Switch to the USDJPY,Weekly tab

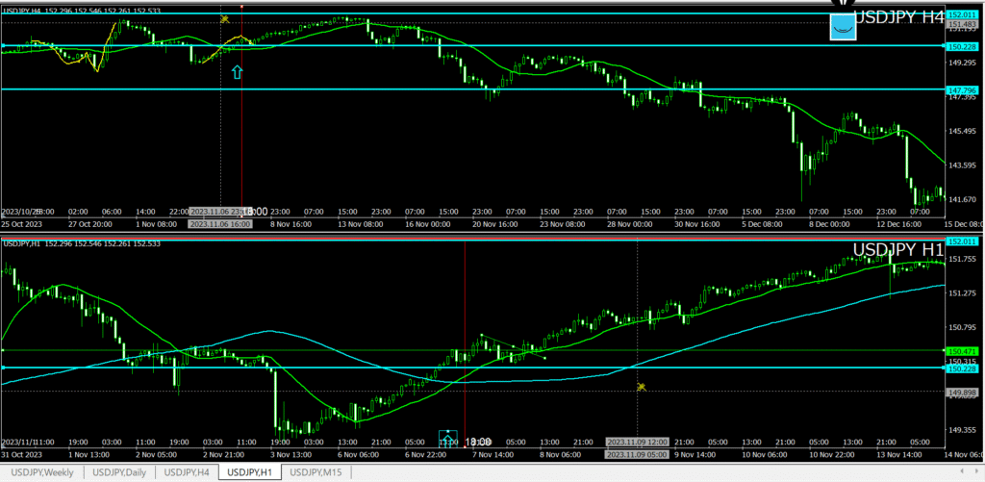(x=41, y=472)
